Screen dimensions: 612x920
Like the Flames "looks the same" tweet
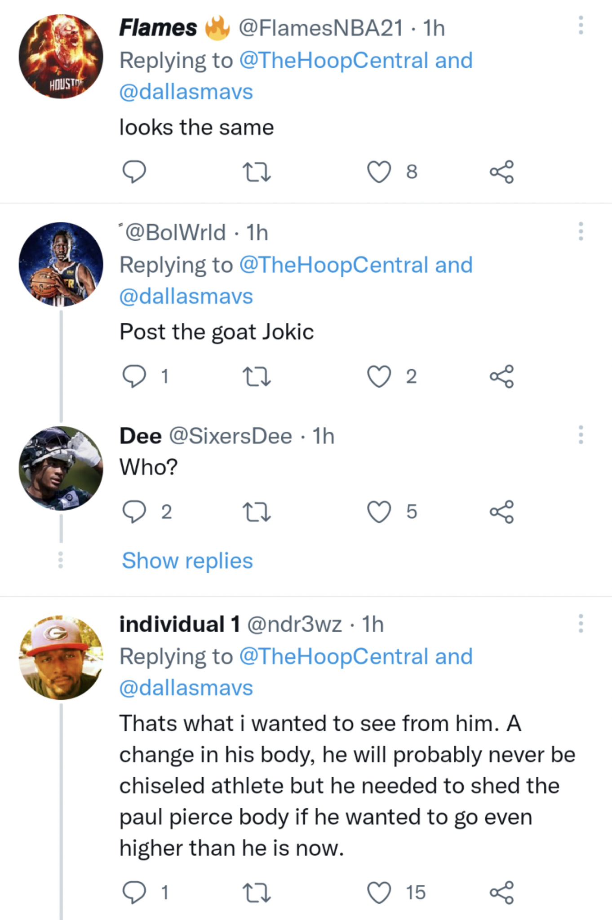379,172
